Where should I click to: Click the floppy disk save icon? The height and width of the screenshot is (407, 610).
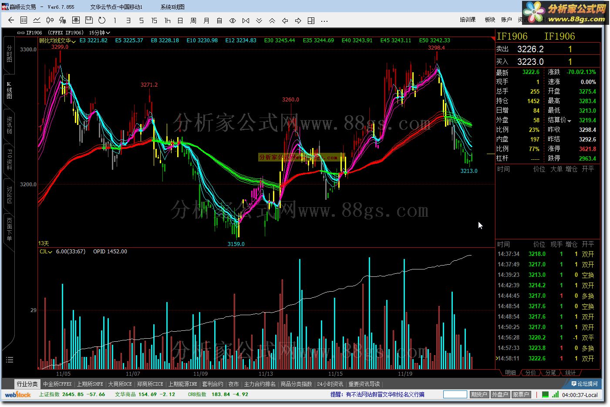click(89, 20)
